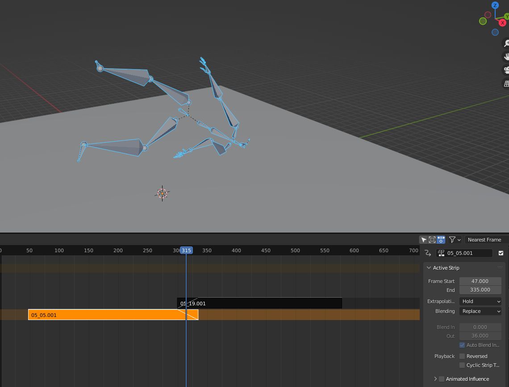Click the pan view hand icon
The width and height of the screenshot is (509, 387).
(x=506, y=56)
